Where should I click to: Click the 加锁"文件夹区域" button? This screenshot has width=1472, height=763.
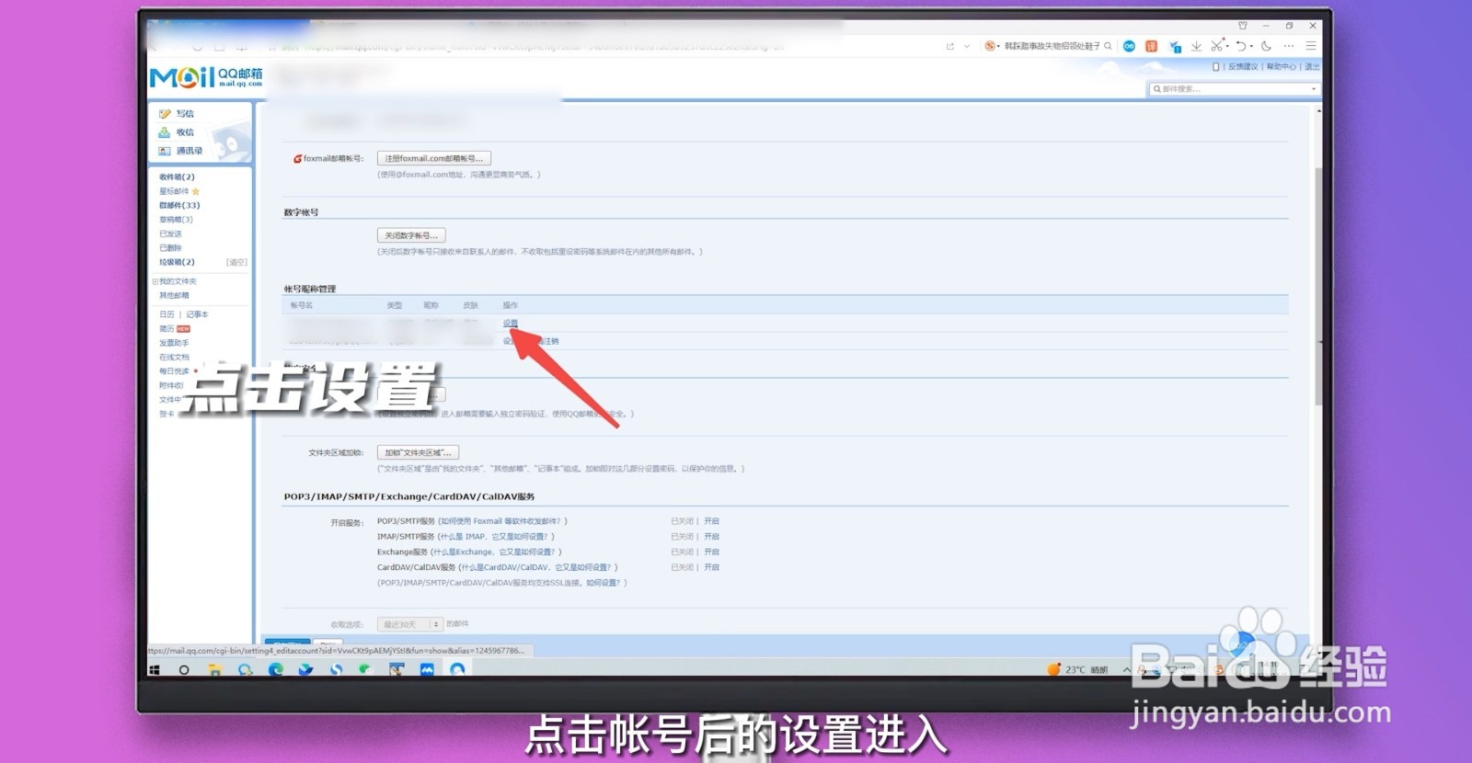coord(418,452)
